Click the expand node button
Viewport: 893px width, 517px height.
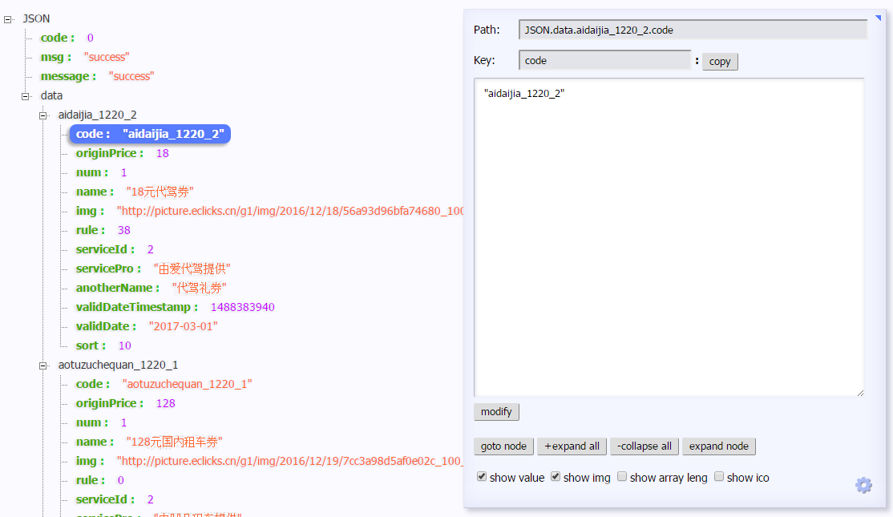click(x=718, y=446)
